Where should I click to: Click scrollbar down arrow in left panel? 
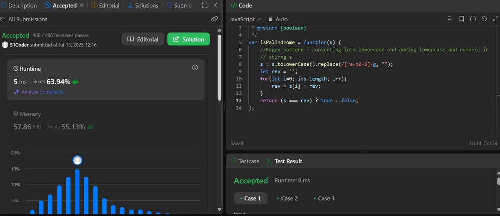pyautogui.click(x=220, y=210)
